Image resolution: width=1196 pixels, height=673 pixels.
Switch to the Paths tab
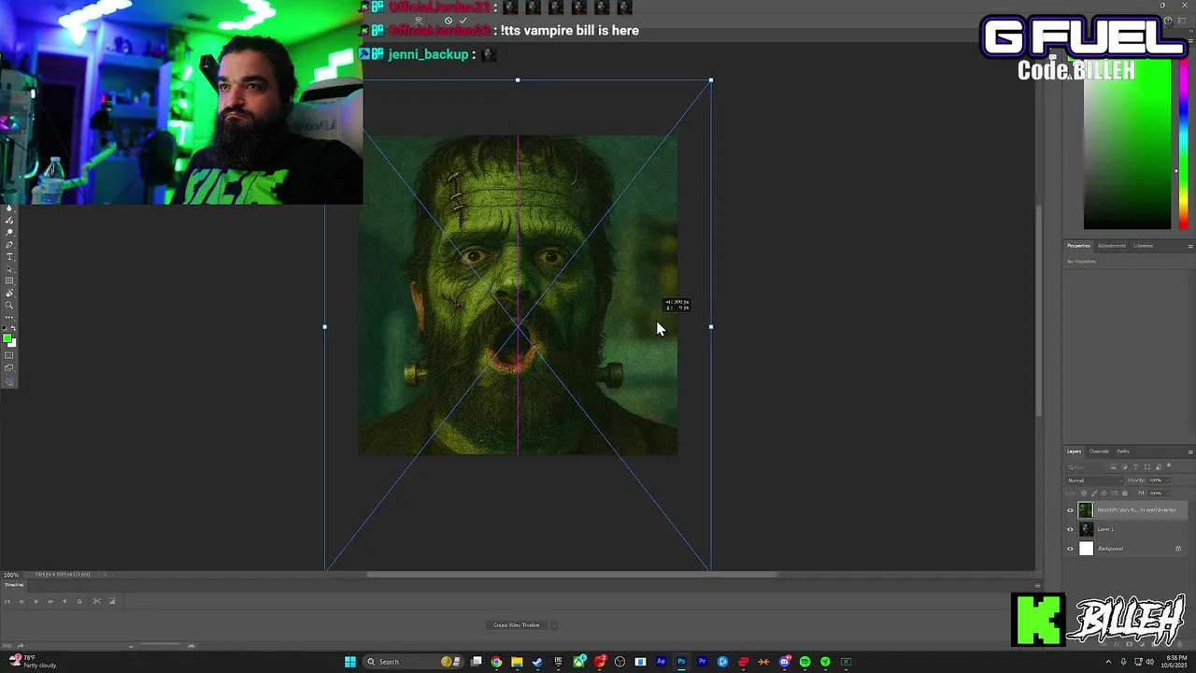1123,451
